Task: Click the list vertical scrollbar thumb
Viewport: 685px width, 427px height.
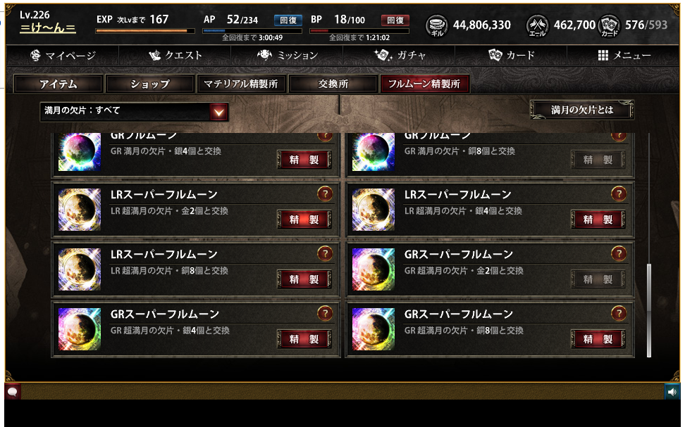Action: (649, 310)
